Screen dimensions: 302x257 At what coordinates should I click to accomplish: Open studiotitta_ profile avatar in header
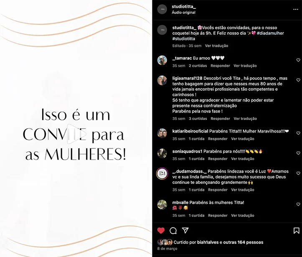click(x=162, y=9)
